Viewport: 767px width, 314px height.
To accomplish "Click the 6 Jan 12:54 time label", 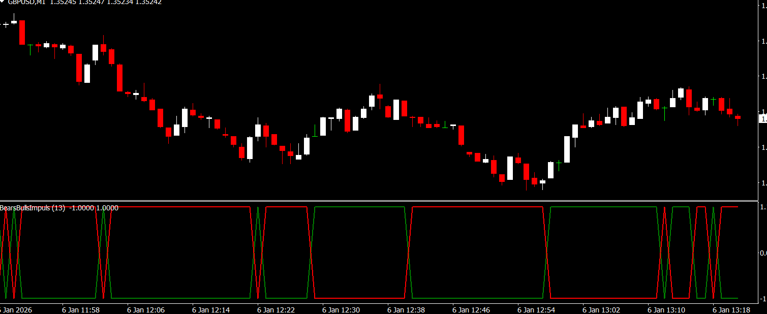I will pyautogui.click(x=536, y=309).
